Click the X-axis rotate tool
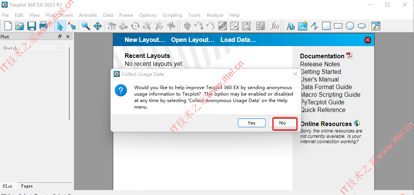The width and height of the screenshot is (414, 195). pos(147,26)
